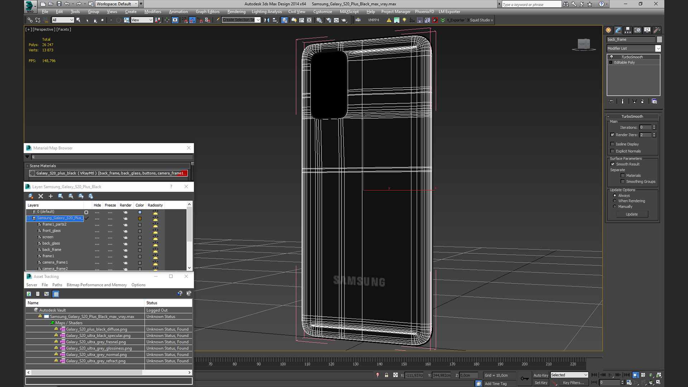Viewport: 688px width, 387px height.
Task: Select the Always update radio button
Action: pos(615,196)
